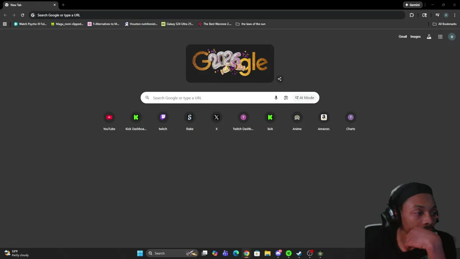Open The Best Warzone bookmark

(x=215, y=24)
